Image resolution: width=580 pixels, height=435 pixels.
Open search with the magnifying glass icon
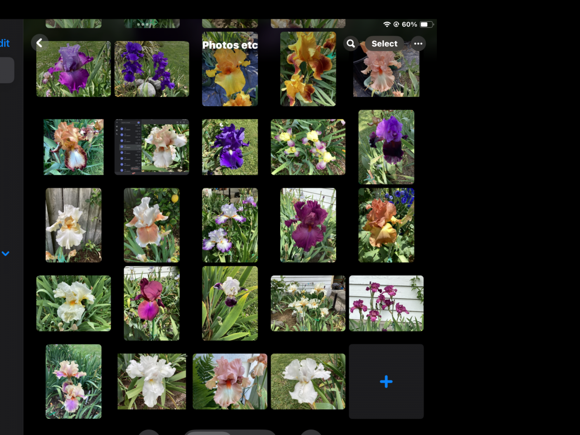[x=351, y=43]
